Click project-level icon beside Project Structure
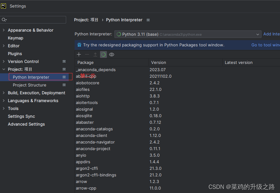280x193 pixels. click(64, 85)
